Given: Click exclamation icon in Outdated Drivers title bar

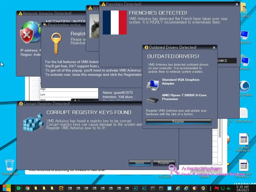Looking at the screenshot, I should coord(146,47).
